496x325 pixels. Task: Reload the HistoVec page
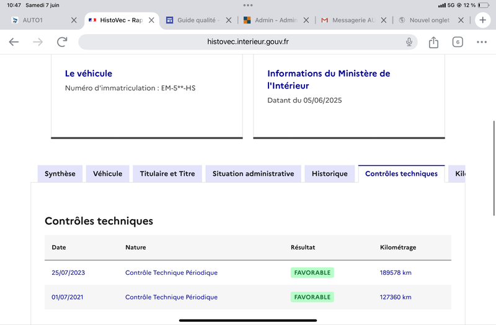pos(62,41)
